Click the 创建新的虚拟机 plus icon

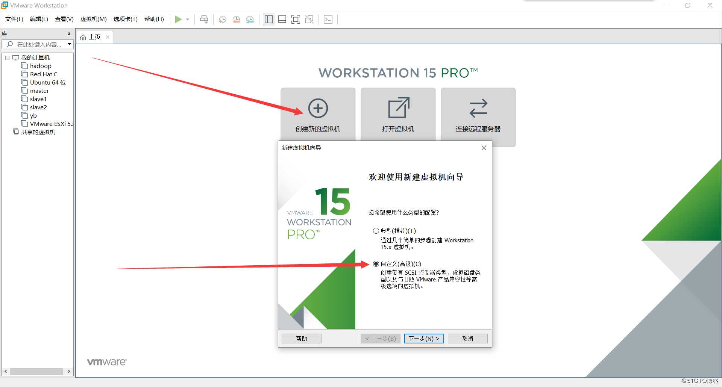pos(318,108)
